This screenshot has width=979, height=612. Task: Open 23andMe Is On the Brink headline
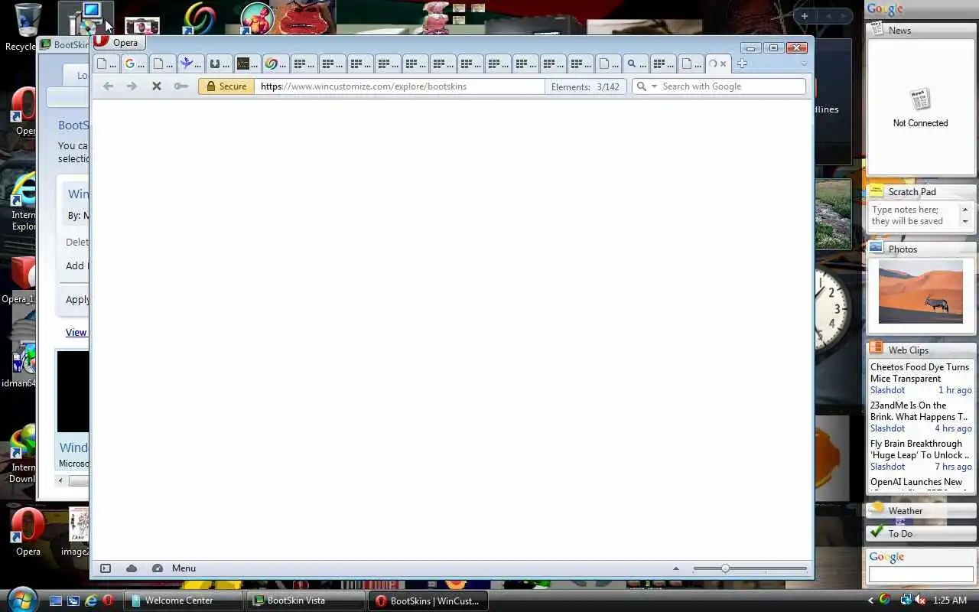[919, 411]
